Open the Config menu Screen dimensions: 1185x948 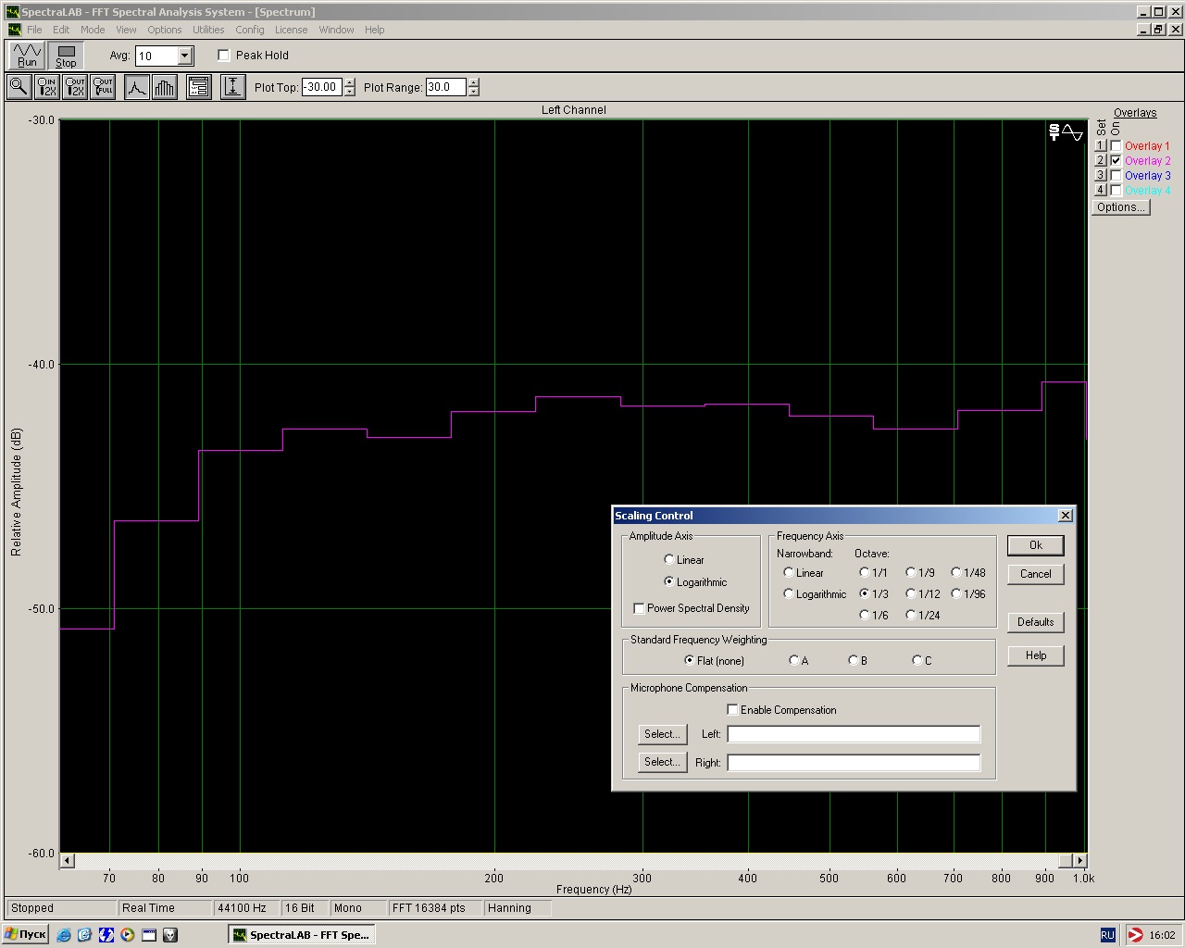click(x=249, y=30)
